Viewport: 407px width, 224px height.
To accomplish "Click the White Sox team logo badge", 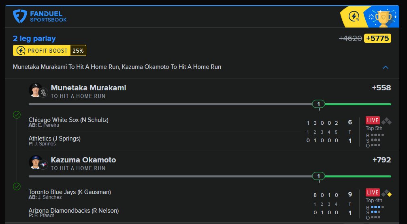I will tap(43, 93).
